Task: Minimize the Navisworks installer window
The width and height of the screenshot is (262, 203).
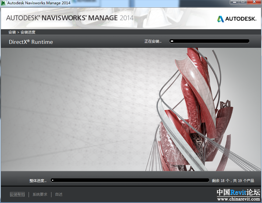Action: click(234, 2)
